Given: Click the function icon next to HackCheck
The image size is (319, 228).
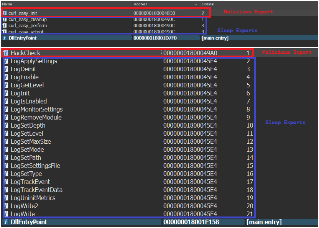Looking at the screenshot, I should pyautogui.click(x=6, y=53).
